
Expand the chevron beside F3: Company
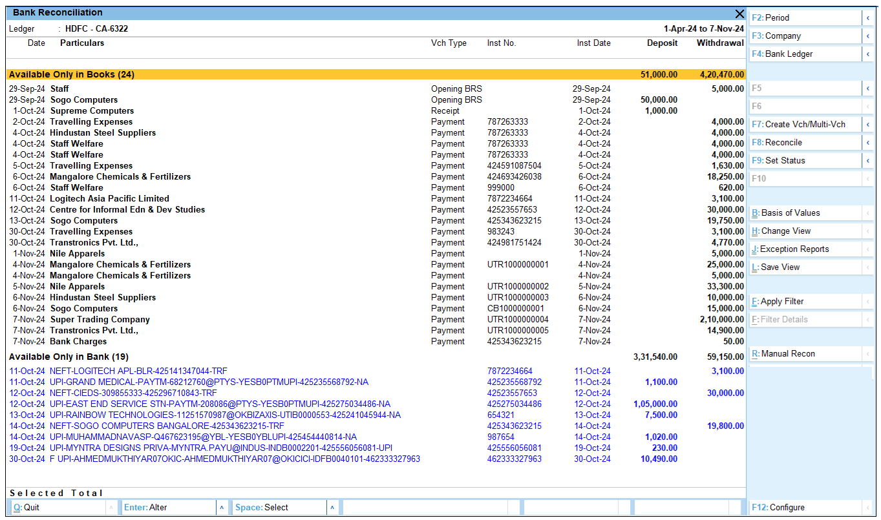(867, 36)
